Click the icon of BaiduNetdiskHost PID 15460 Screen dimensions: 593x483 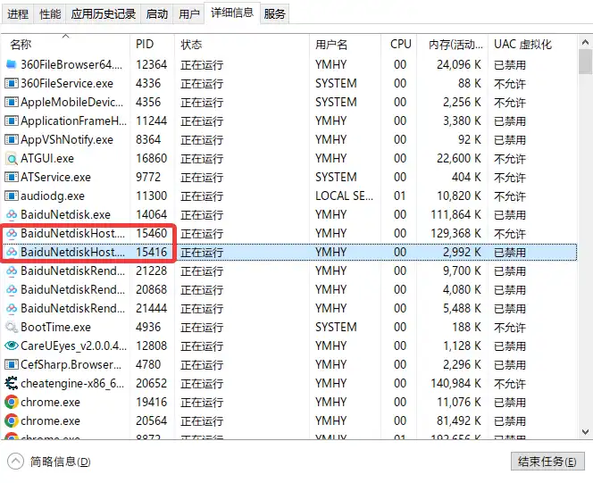coord(12,233)
